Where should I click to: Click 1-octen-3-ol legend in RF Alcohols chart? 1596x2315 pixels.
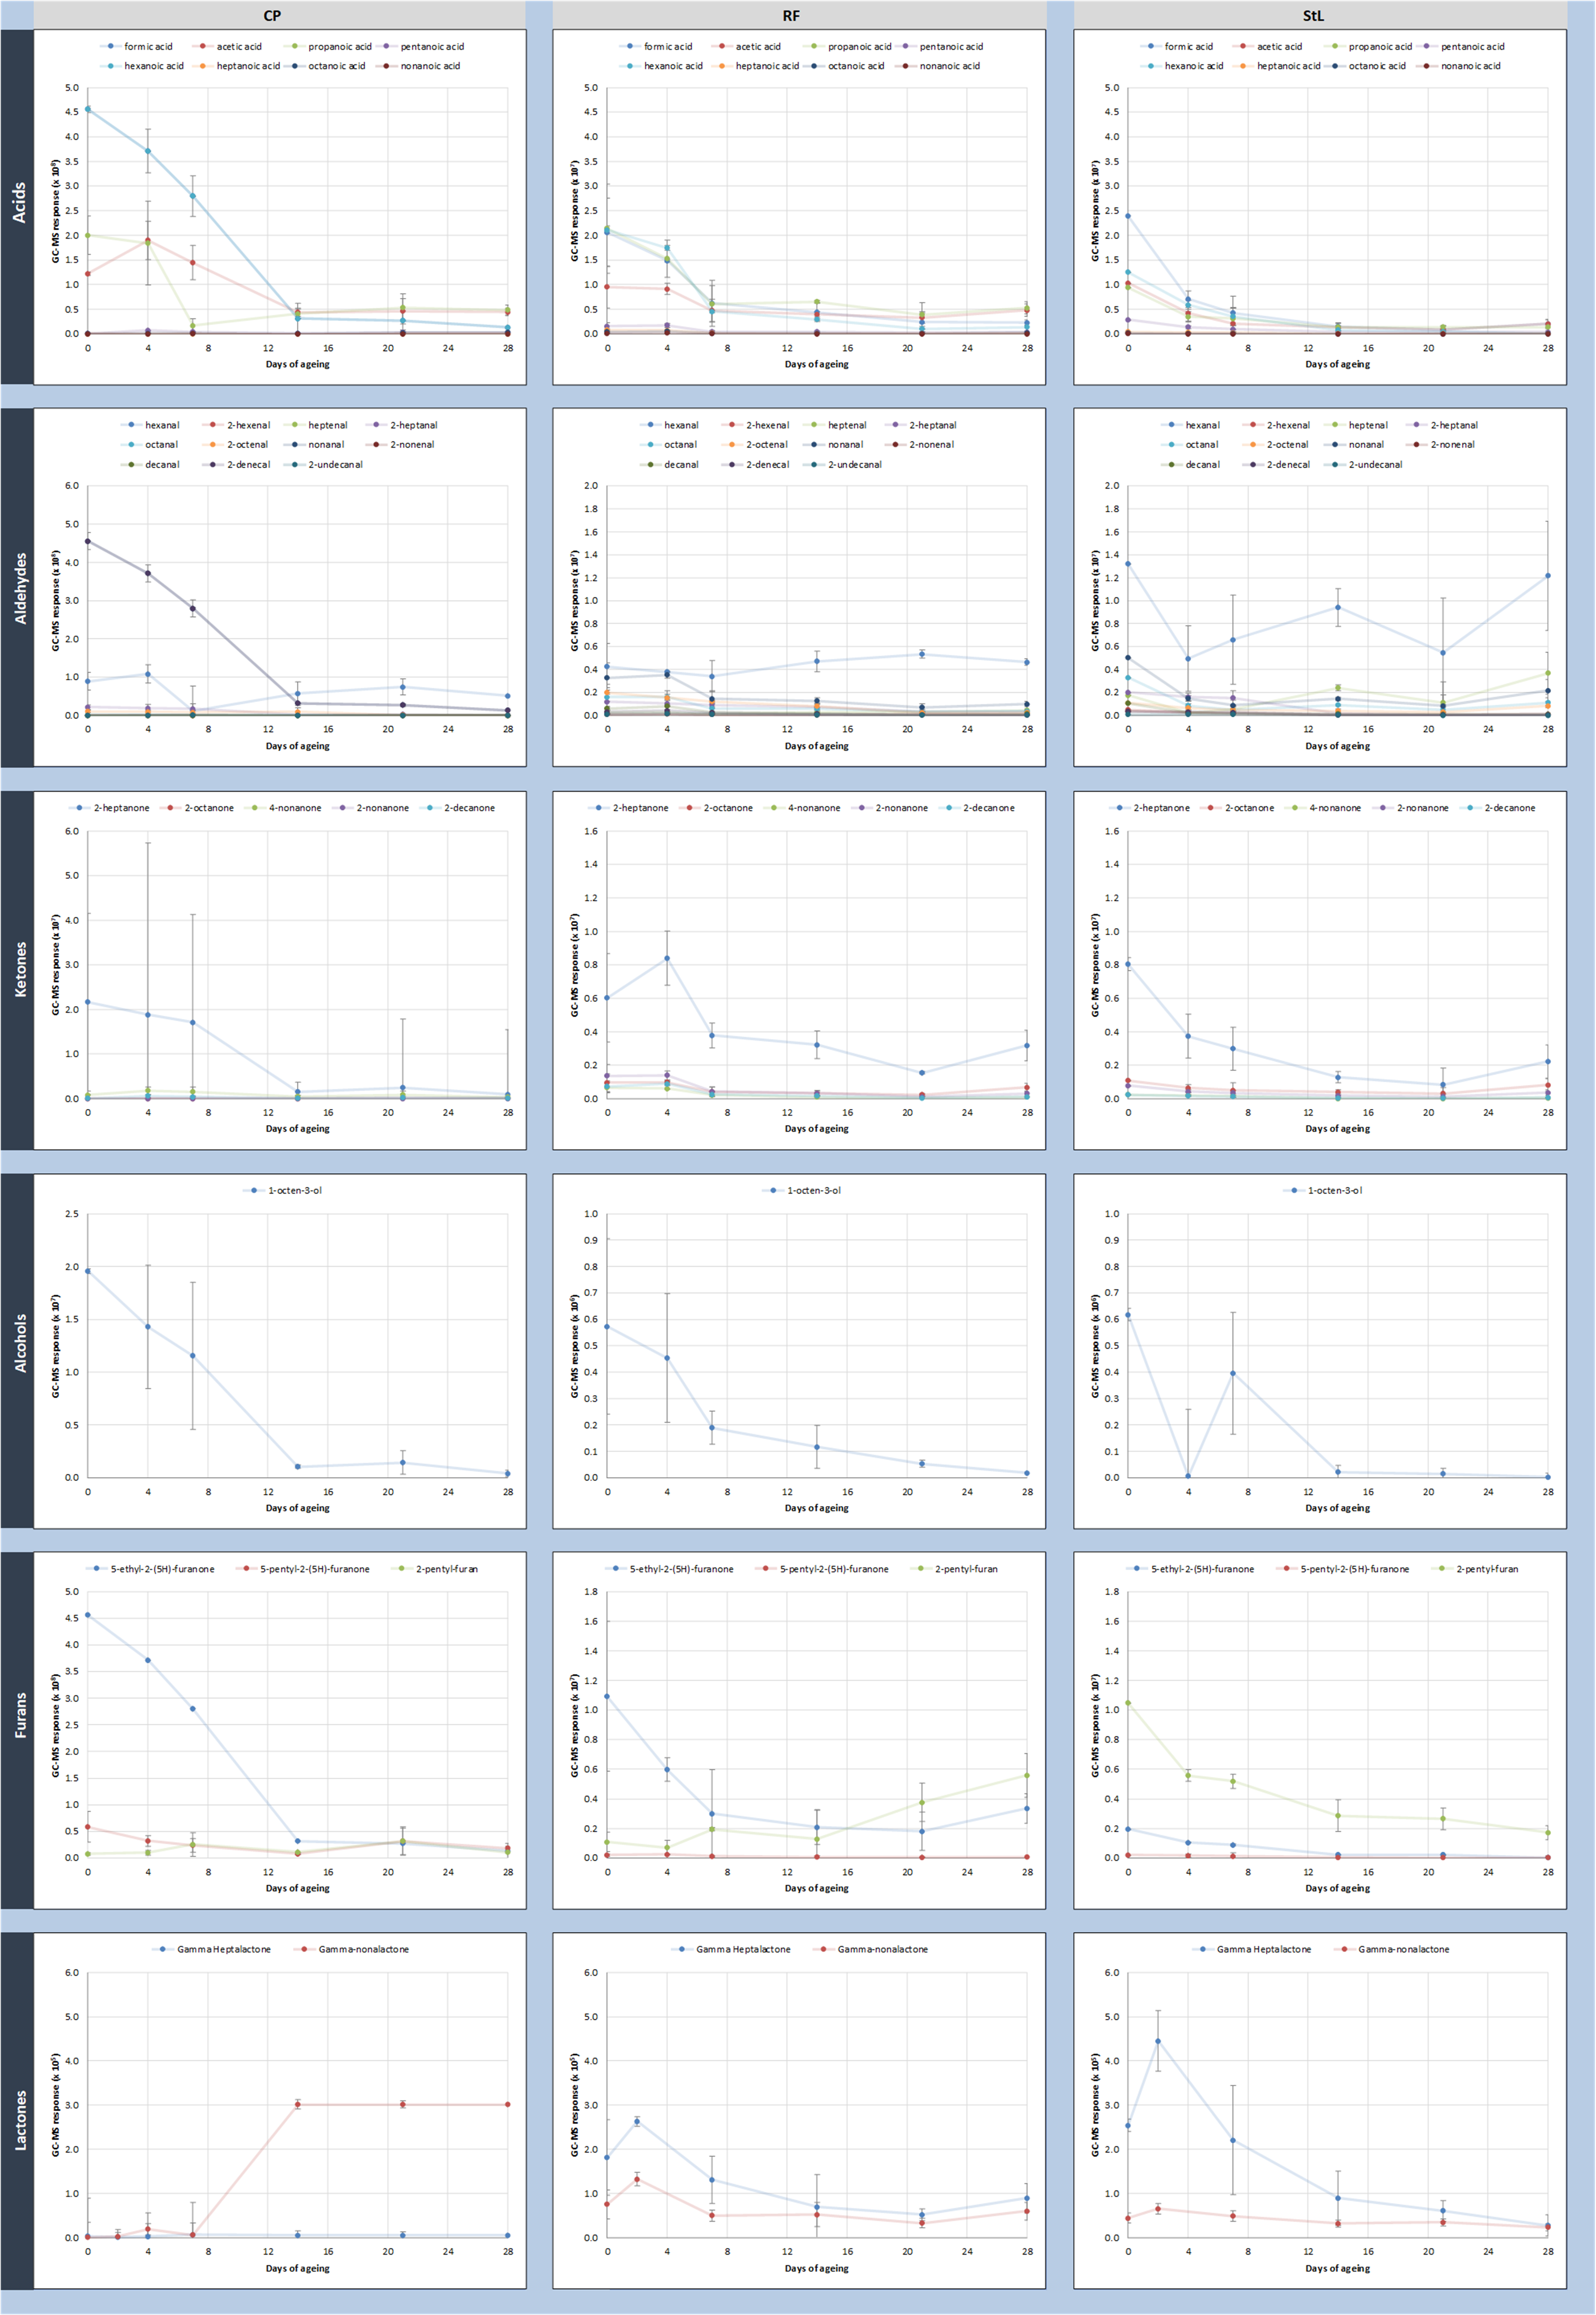(x=802, y=1190)
